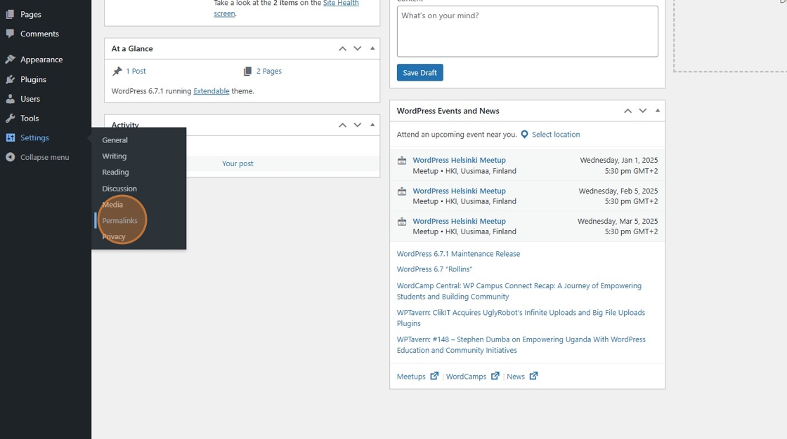The height and width of the screenshot is (439, 787).
Task: Click the pages icon beside 2 Pages
Action: [x=247, y=71]
